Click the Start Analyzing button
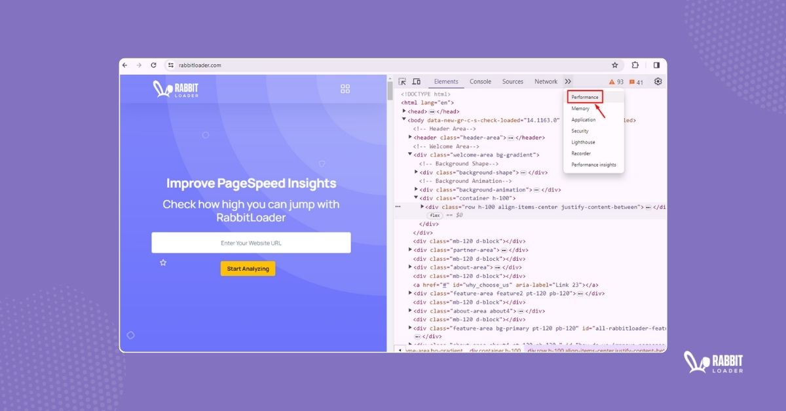Viewport: 786px width, 411px height. 248,268
